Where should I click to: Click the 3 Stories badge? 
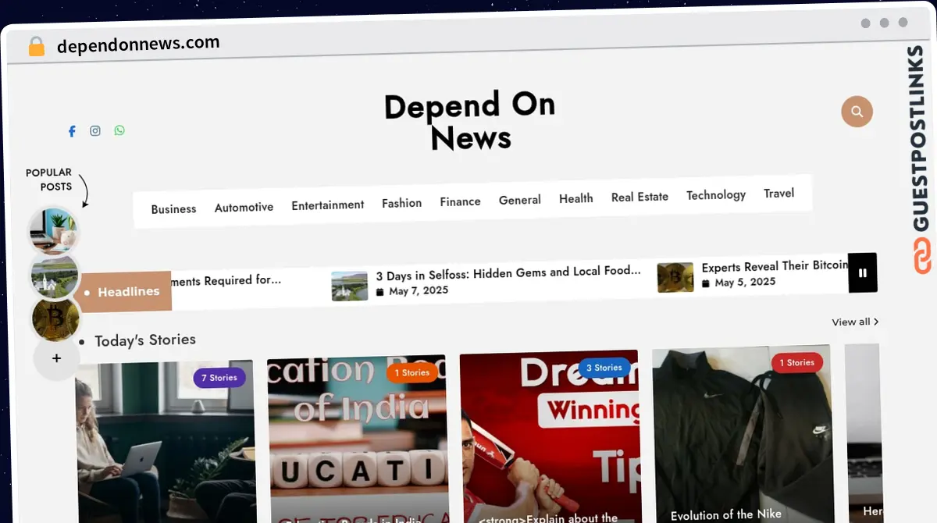604,368
